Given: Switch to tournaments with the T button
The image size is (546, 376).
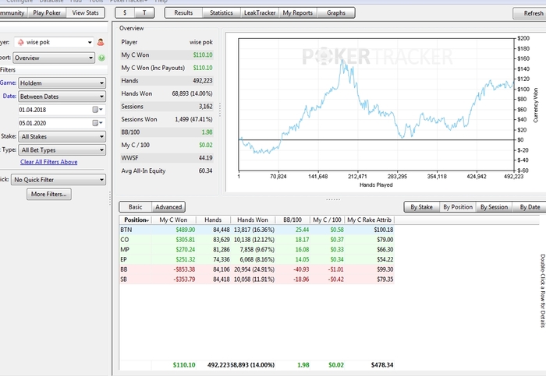Looking at the screenshot, I should 144,13.
